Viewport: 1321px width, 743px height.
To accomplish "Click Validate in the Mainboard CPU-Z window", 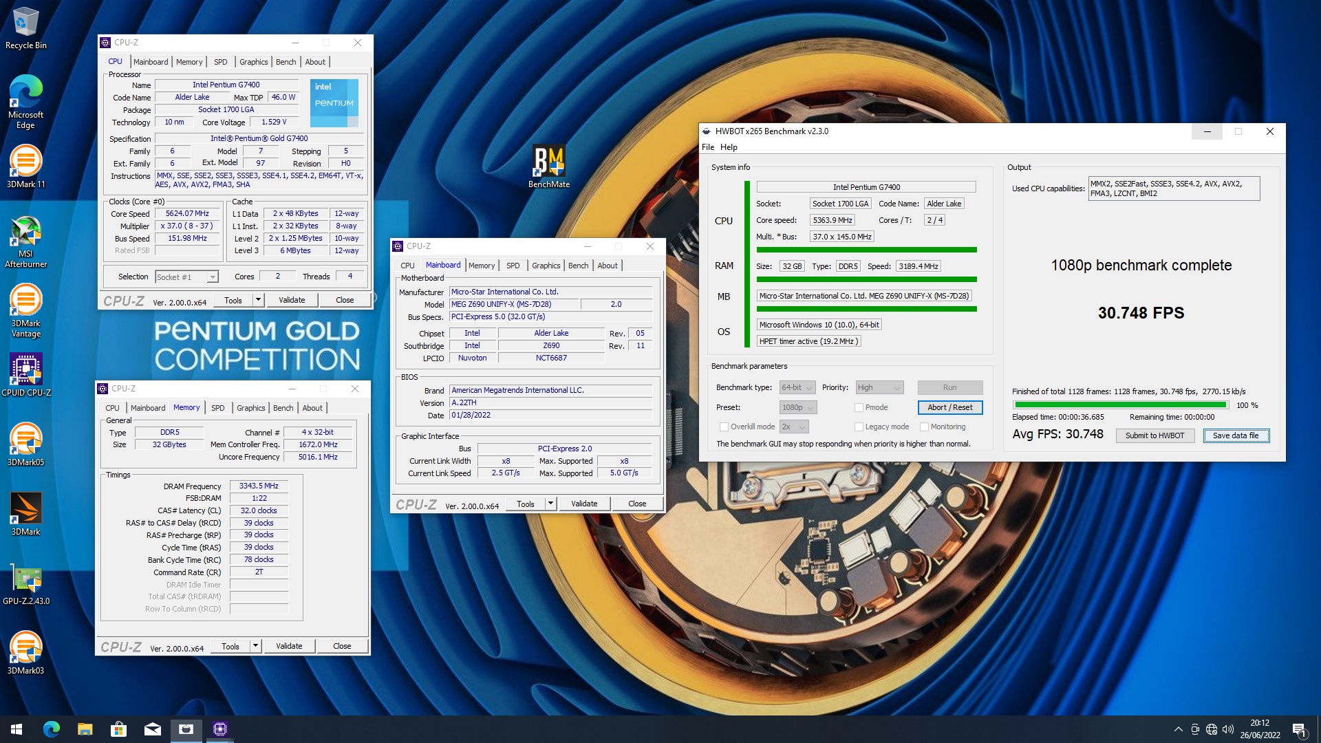I will click(584, 504).
